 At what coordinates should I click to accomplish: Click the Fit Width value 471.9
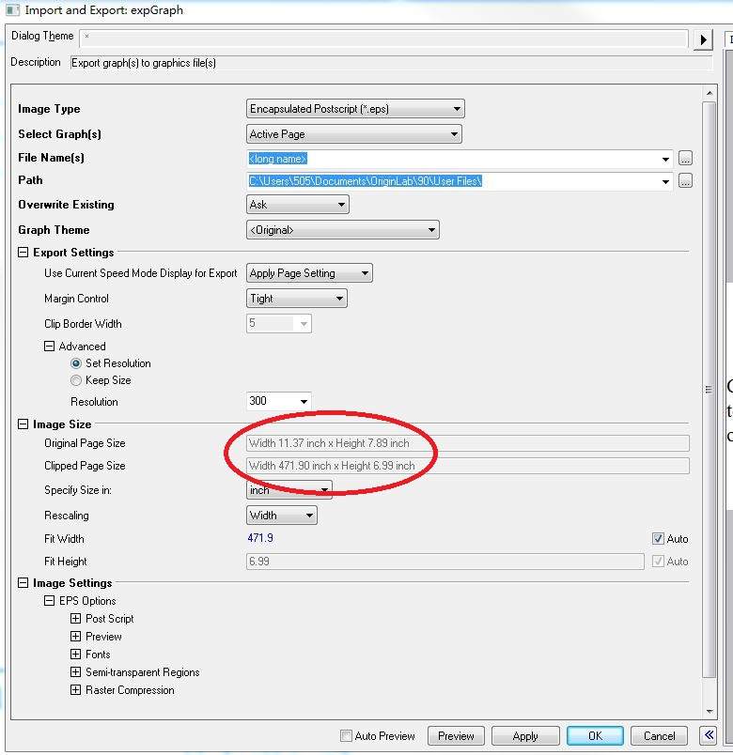tap(260, 539)
